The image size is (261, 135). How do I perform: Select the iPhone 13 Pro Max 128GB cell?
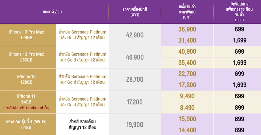point(26,35)
